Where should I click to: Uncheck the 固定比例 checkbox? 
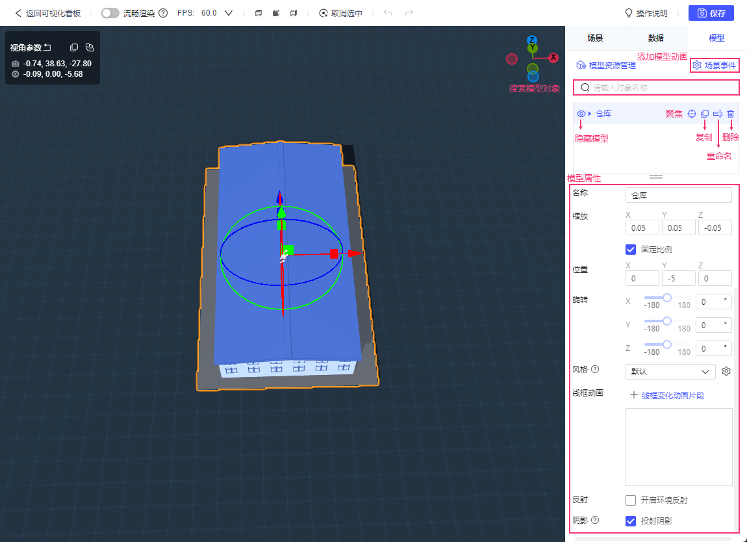[630, 250]
